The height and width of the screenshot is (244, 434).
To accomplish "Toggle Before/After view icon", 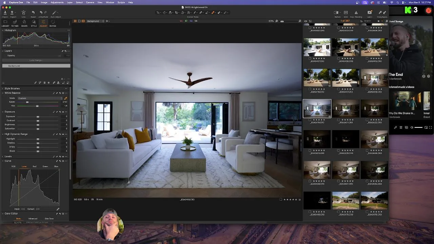I will [336, 13].
